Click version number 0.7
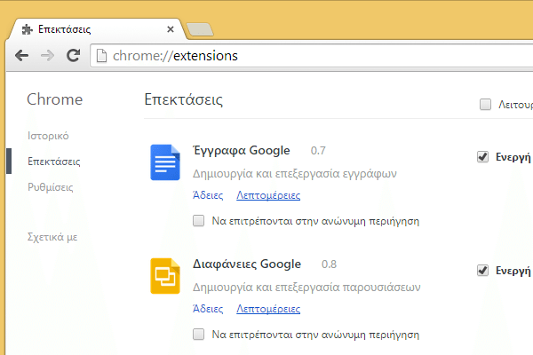This screenshot has height=355, width=533. pyautogui.click(x=318, y=151)
